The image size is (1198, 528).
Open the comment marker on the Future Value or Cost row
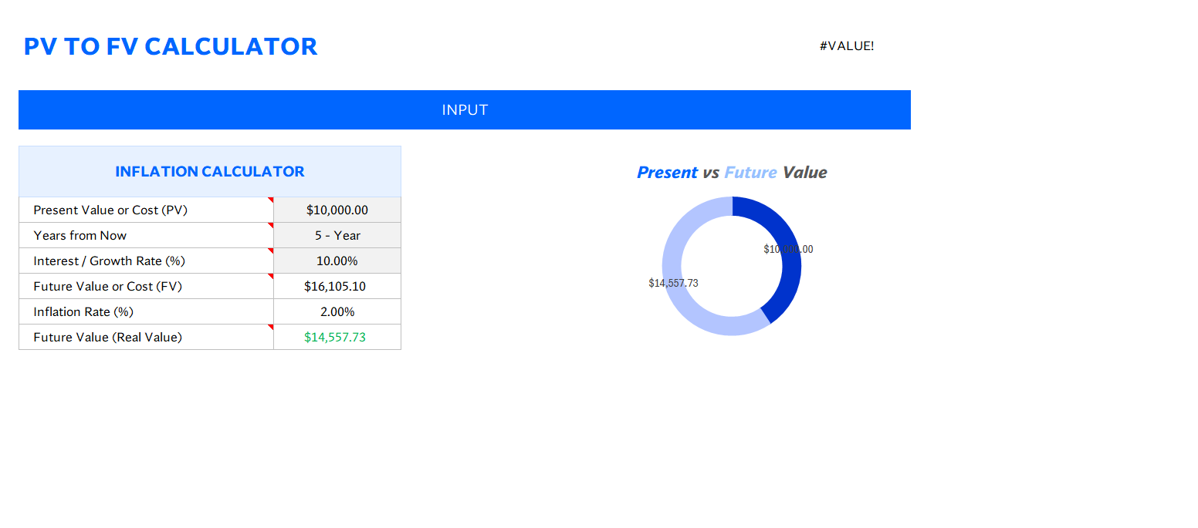point(271,276)
